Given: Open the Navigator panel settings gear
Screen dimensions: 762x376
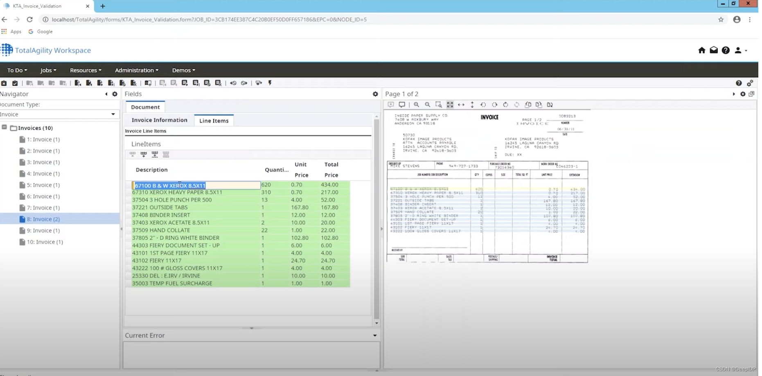Looking at the screenshot, I should tap(115, 94).
